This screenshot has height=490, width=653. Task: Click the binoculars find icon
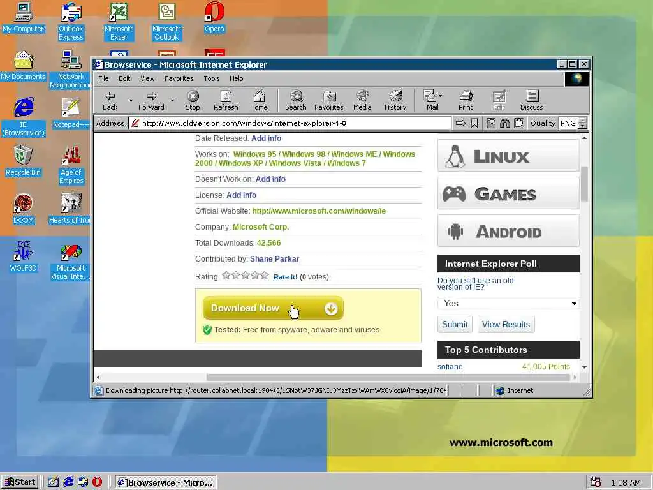[x=505, y=123]
